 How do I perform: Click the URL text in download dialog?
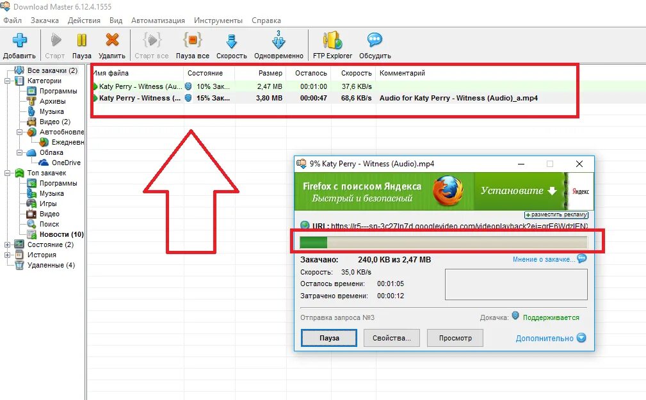(459, 226)
